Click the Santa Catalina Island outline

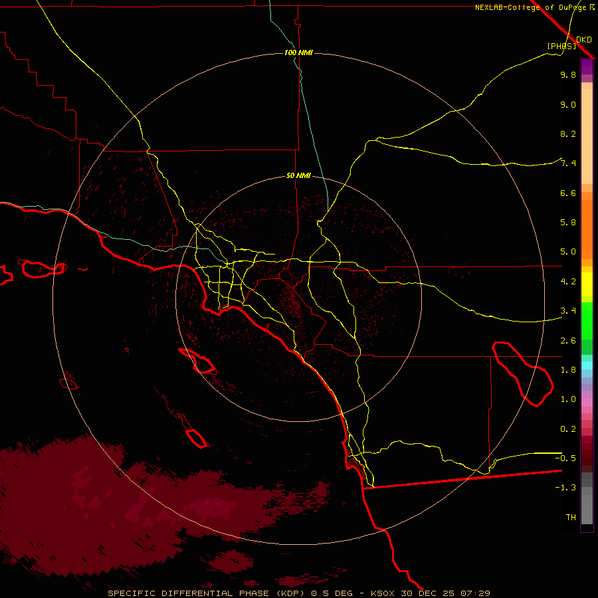click(x=197, y=361)
